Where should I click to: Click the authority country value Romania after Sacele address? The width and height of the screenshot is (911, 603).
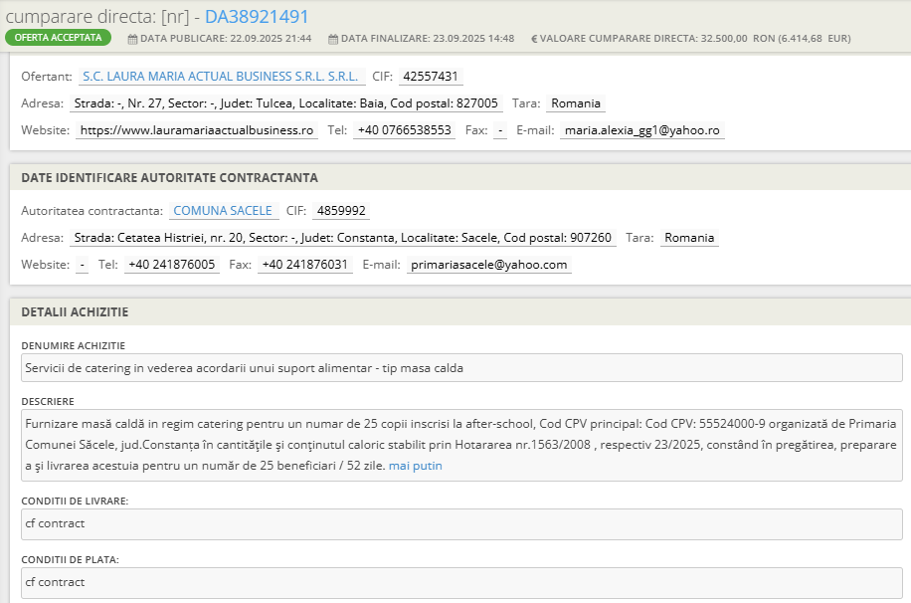[x=689, y=238]
